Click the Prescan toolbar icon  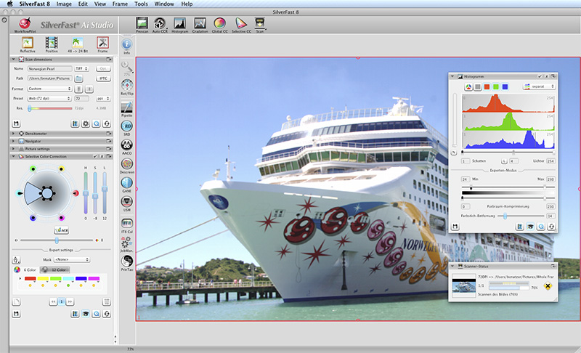pos(142,24)
